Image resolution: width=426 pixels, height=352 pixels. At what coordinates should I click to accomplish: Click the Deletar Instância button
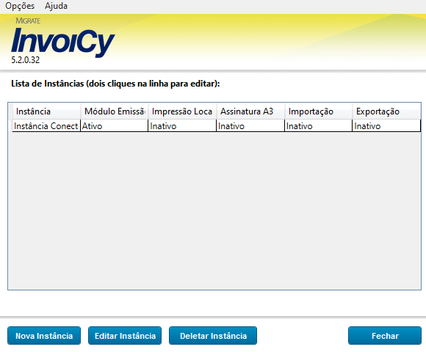tap(213, 336)
